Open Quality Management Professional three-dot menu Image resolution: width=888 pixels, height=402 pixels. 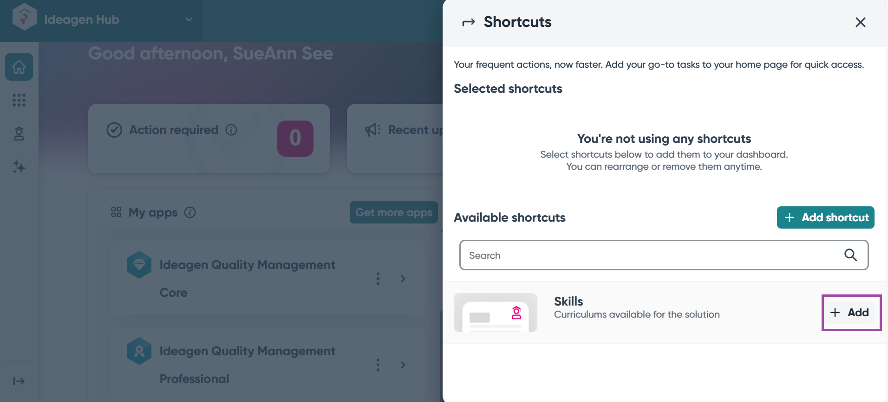378,365
